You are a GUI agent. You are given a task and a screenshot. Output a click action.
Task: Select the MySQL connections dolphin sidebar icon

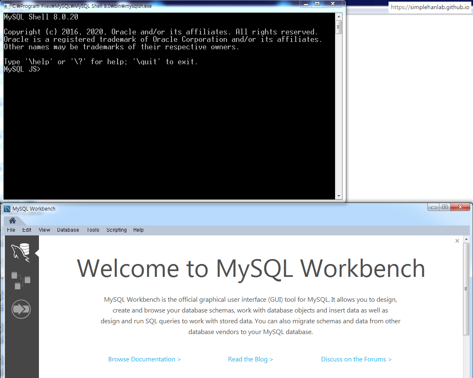pos(21,252)
